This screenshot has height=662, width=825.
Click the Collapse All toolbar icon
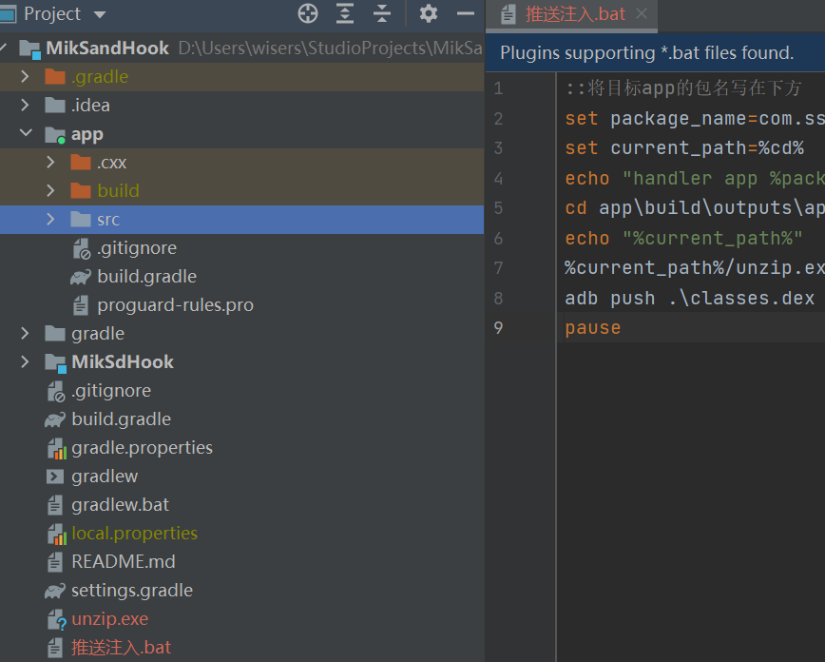pos(382,13)
